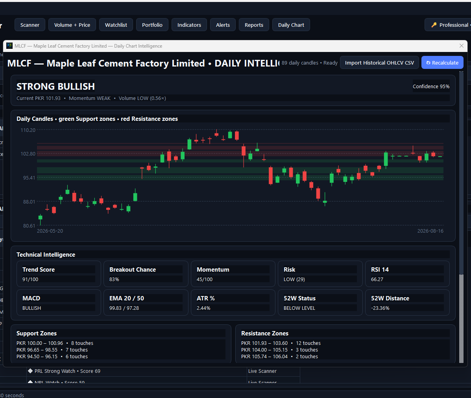Click the Risk LOW (29) card
The image size is (471, 398).
tap(320, 274)
